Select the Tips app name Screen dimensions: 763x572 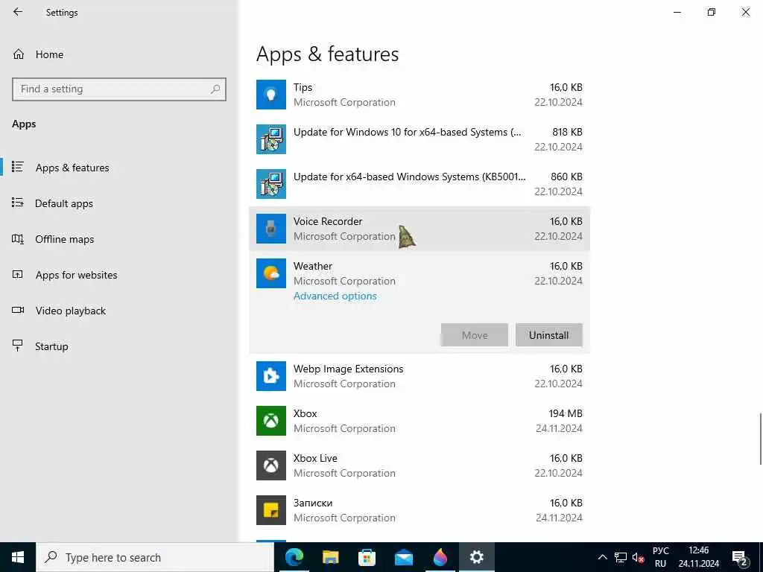pos(303,88)
